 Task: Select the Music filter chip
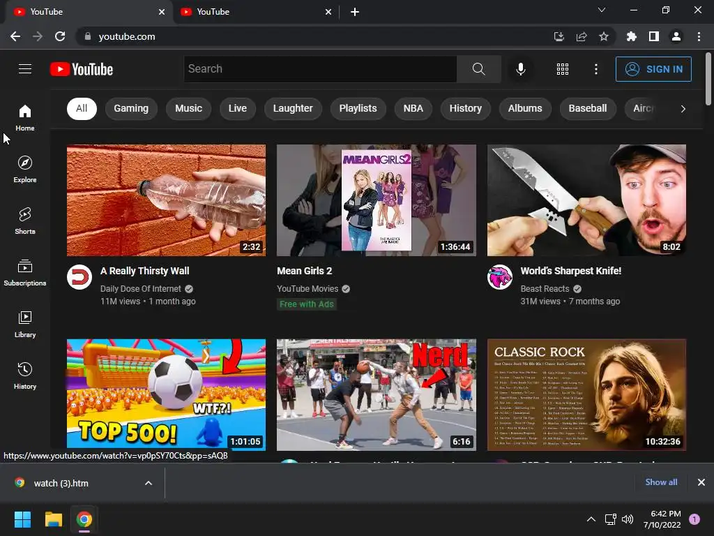(x=188, y=108)
